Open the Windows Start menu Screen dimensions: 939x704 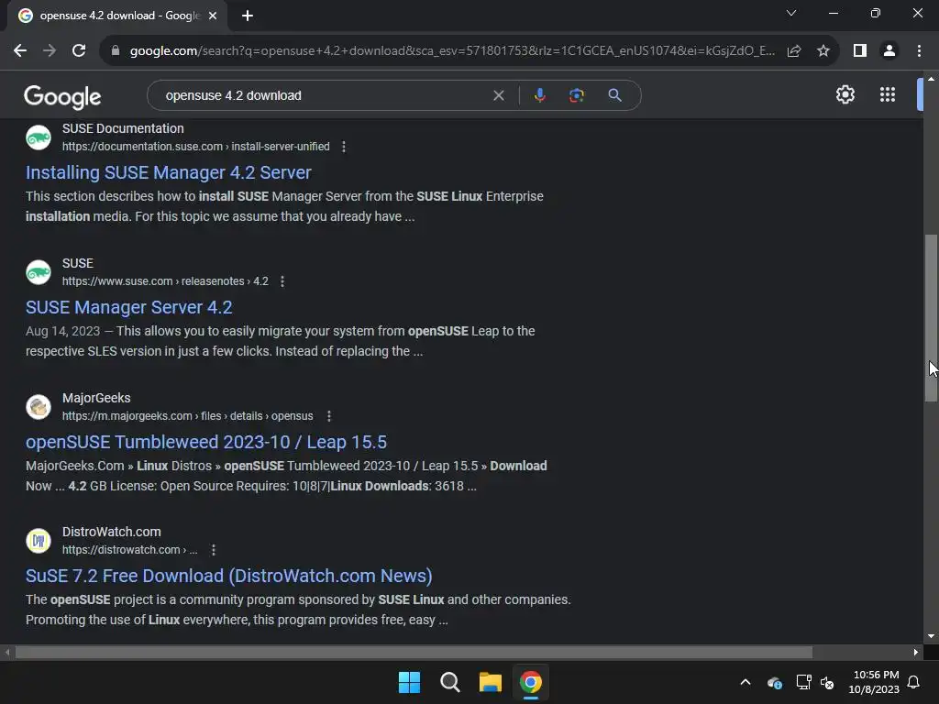coord(410,682)
